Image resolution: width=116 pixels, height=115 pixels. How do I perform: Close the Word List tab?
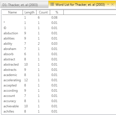tap(112, 4)
